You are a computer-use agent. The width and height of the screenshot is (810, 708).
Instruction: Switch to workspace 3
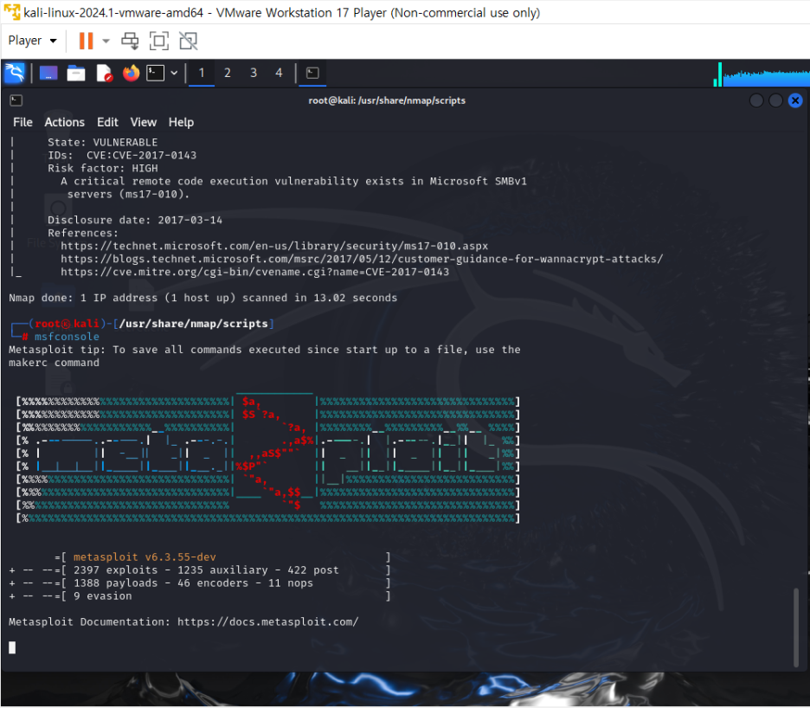click(x=253, y=73)
